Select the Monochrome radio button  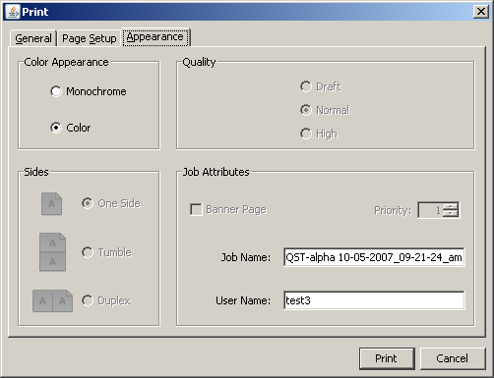56,91
